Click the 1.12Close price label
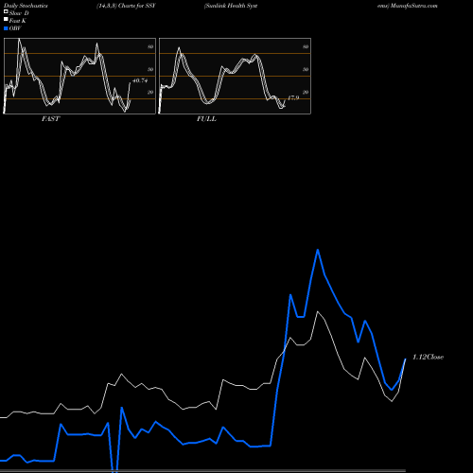Viewport: 473px width, 473px height. coord(428,357)
